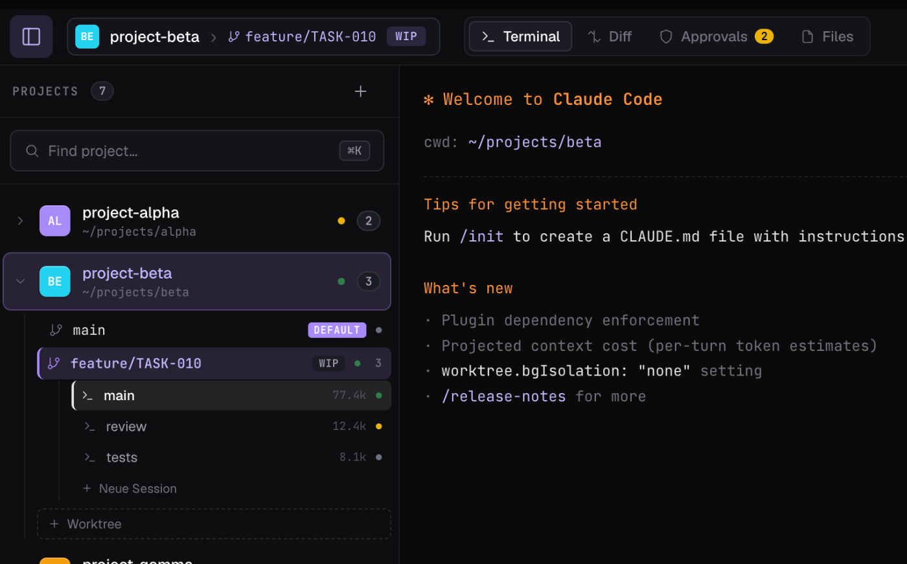Open the main session with 77.4k tokens
Screen dimensions: 907x564
[231, 396]
